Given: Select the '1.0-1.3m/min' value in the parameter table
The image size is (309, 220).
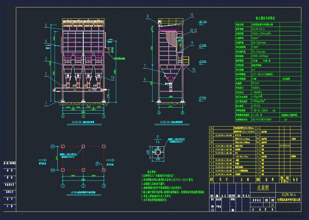Looking at the screenshot, I should pyautogui.click(x=259, y=52).
